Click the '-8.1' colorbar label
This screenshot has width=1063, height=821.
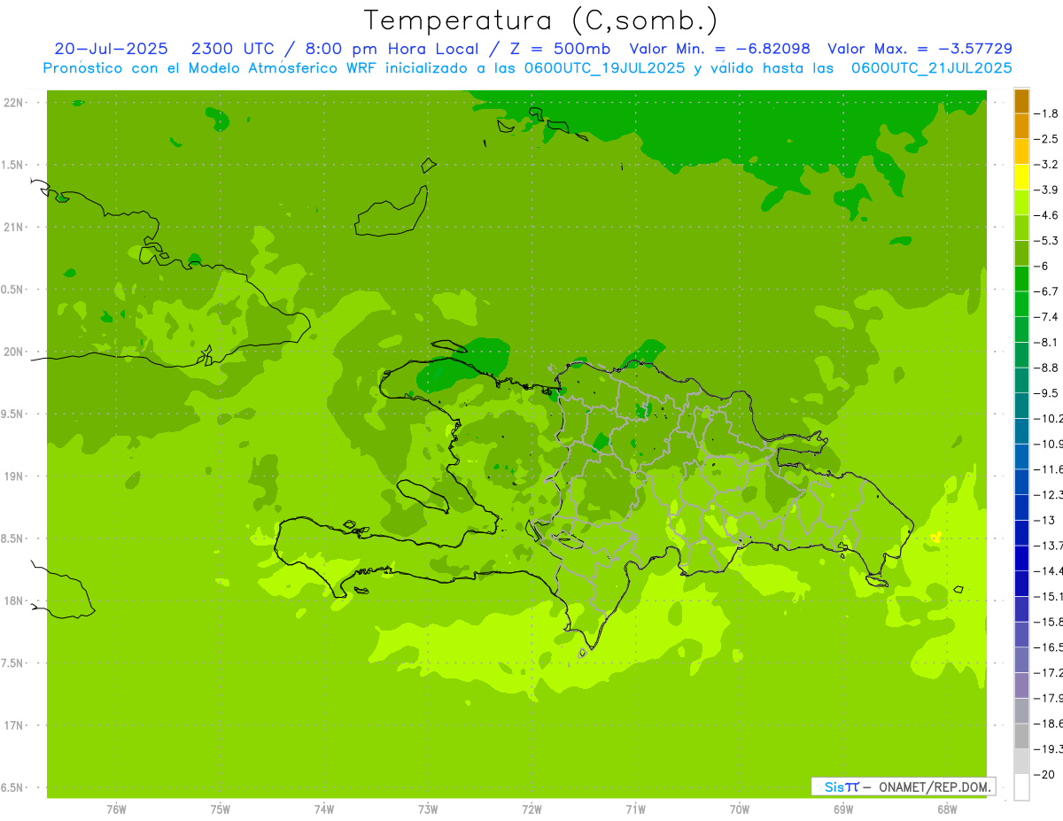click(1047, 343)
